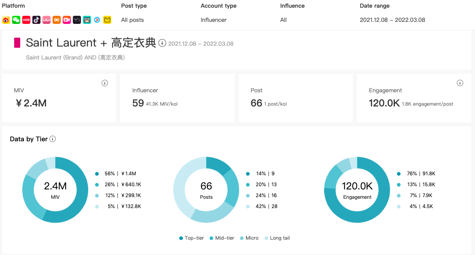
Task: Click the 1 post/kol text
Action: [276, 104]
